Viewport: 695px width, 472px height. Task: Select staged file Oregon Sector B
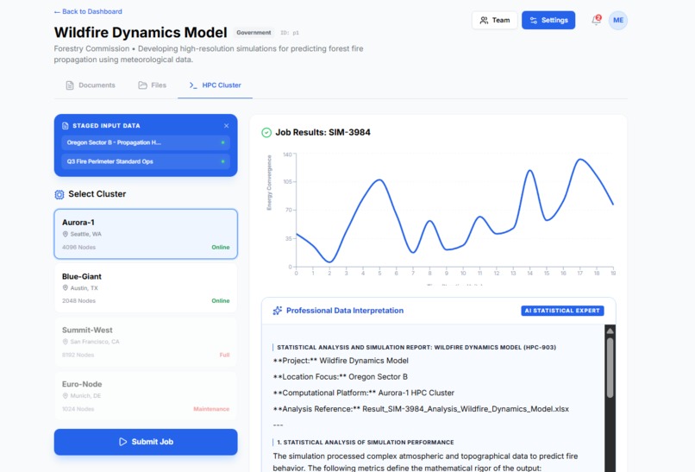tap(146, 143)
